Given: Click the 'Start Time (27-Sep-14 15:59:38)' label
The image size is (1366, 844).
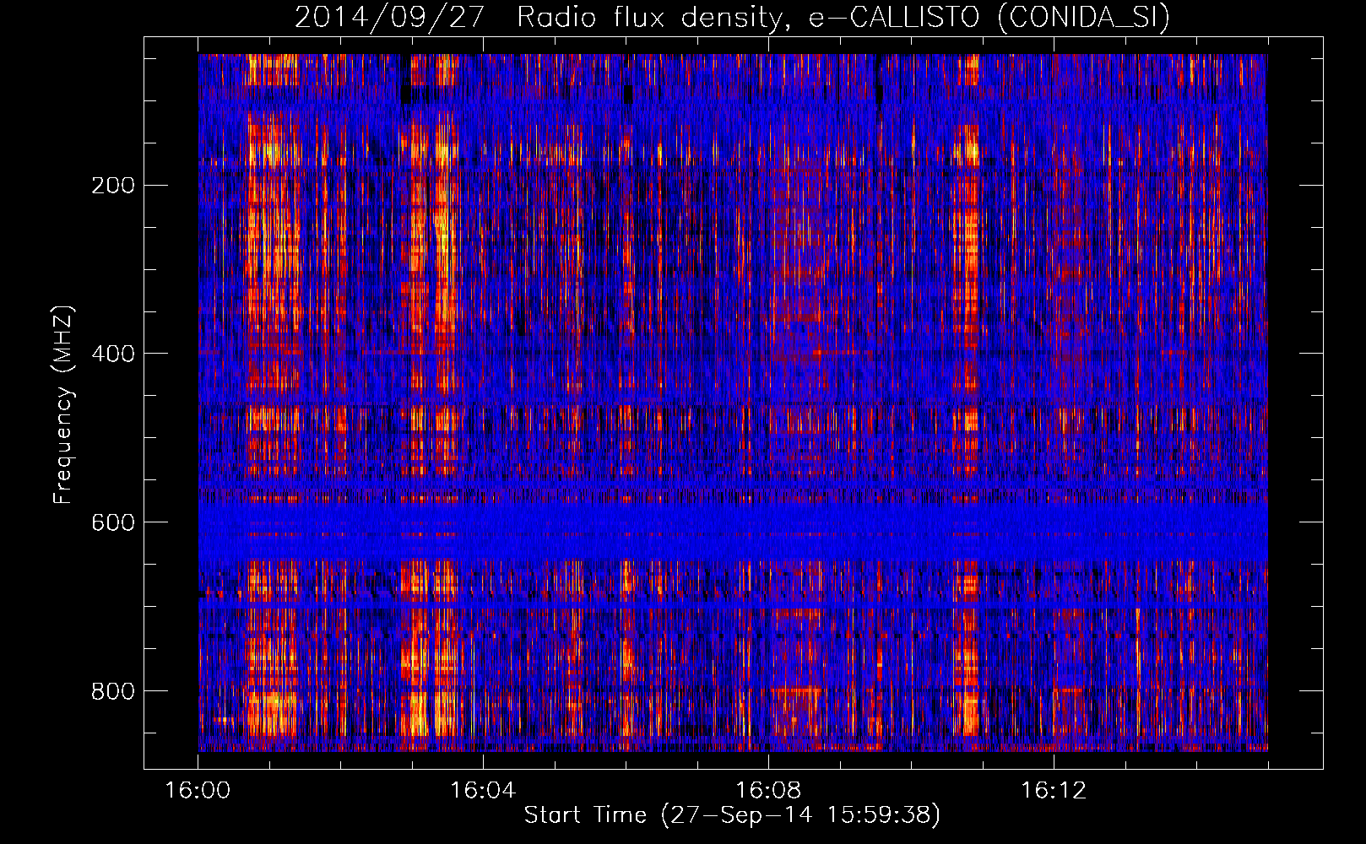Looking at the screenshot, I should 732,815.
